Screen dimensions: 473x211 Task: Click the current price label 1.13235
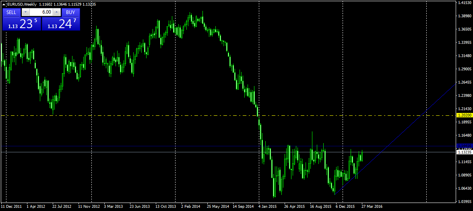point(464,152)
